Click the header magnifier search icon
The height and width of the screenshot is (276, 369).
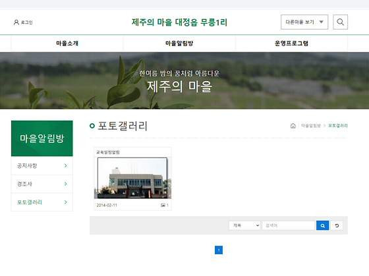coord(340,22)
